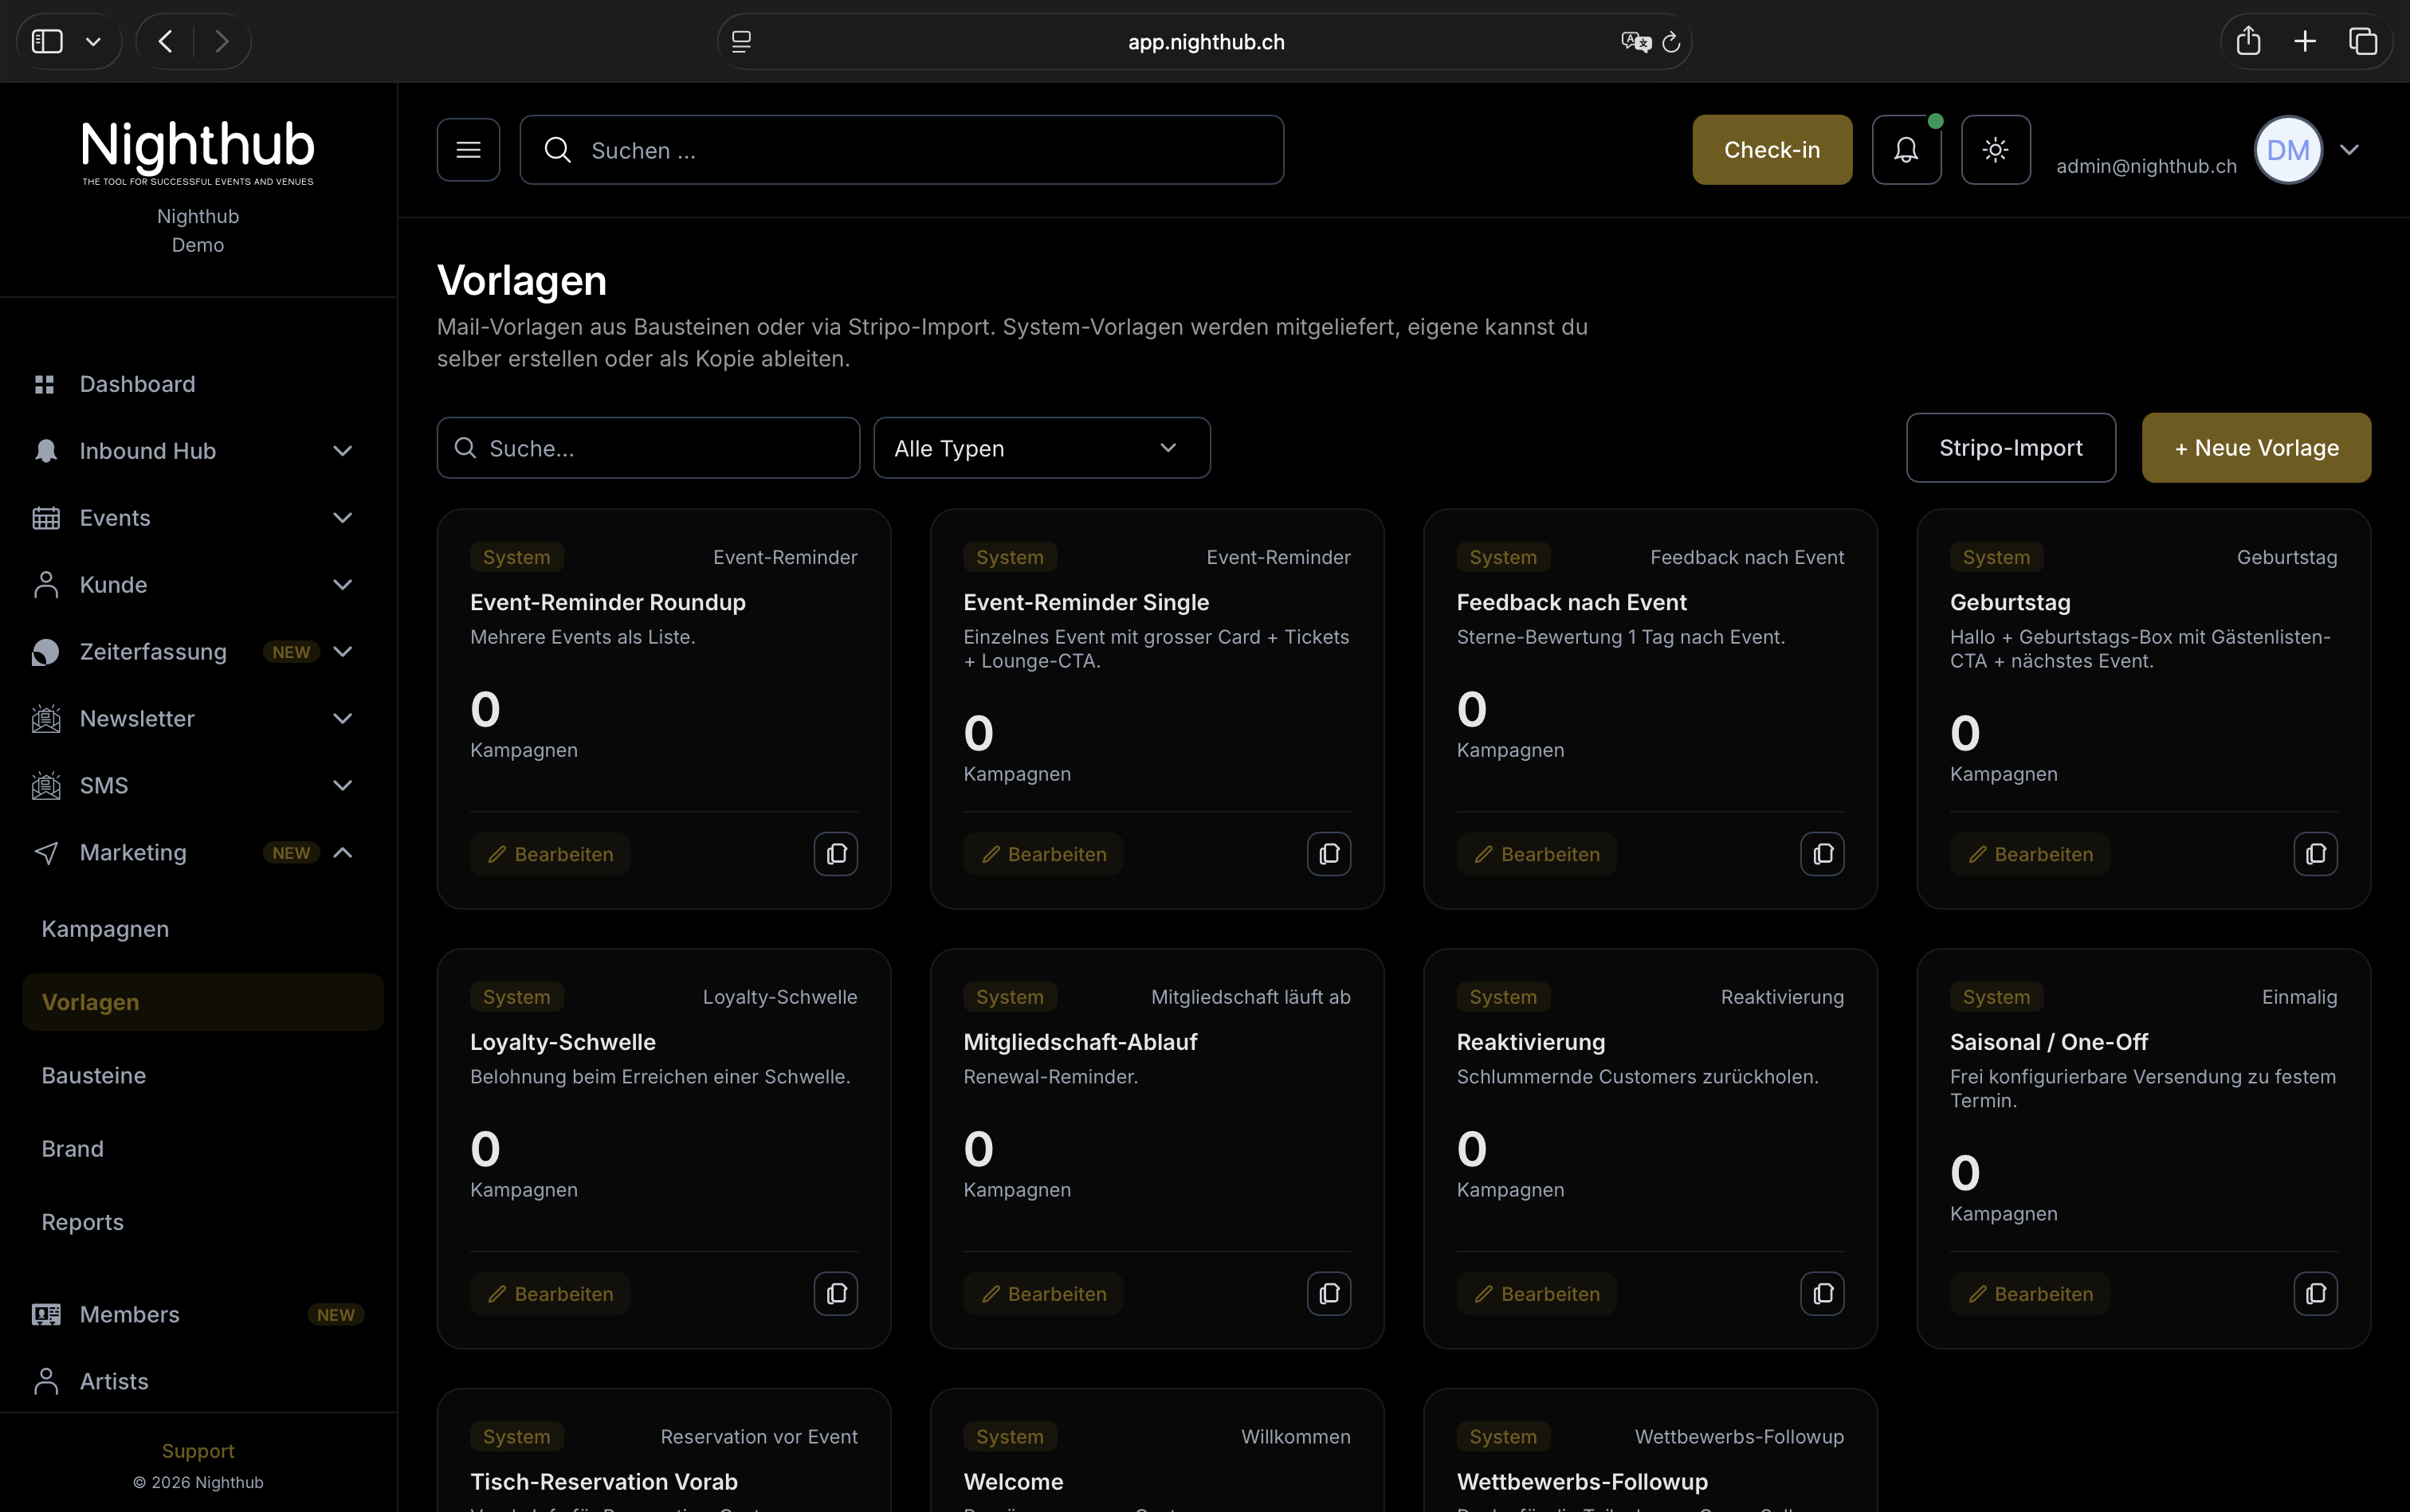Expand the Inbound Hub submenu

342,451
